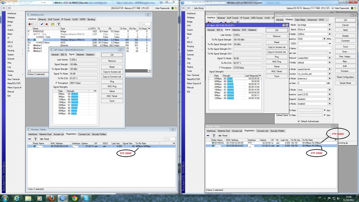The image size is (359, 202).
Task: Click the padlock icon in right WinBox toolbar
Action: (x=355, y=8)
